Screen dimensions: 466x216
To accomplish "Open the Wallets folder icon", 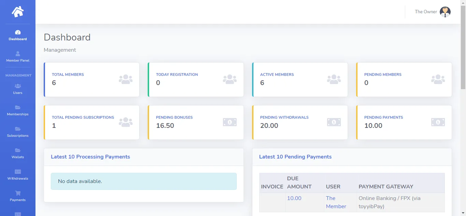I will 17,151.
